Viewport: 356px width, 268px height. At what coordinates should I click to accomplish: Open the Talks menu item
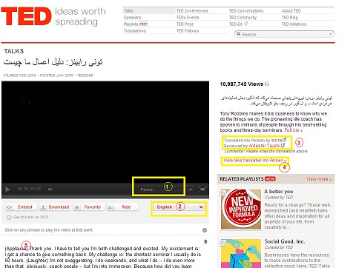pos(128,11)
